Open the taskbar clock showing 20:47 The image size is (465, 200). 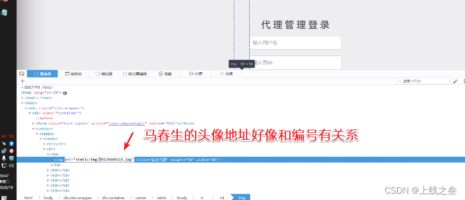tap(4, 176)
